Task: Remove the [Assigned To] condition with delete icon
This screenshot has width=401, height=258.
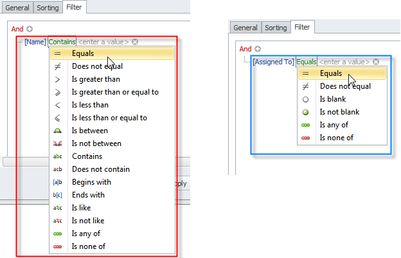Action: 375,62
